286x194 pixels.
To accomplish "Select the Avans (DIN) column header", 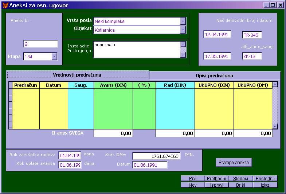I will click(x=113, y=85).
